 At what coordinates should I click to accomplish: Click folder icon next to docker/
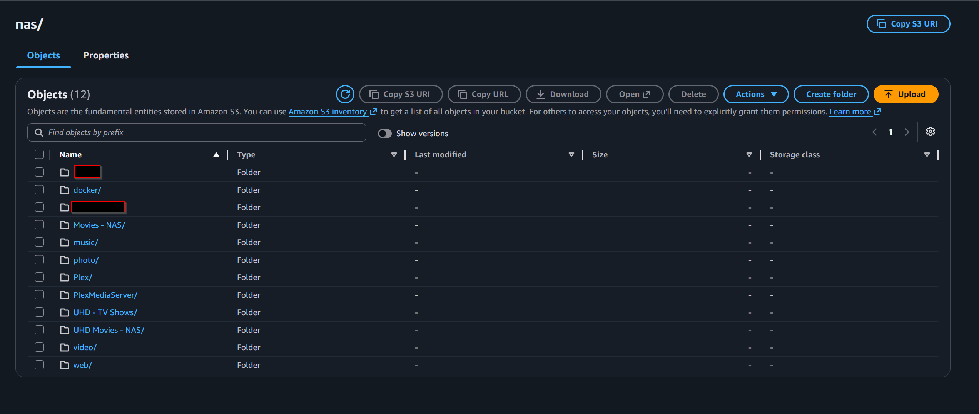[x=64, y=190]
